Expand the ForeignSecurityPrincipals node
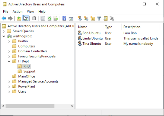The height and width of the screenshot is (116, 164). click(x=9, y=56)
